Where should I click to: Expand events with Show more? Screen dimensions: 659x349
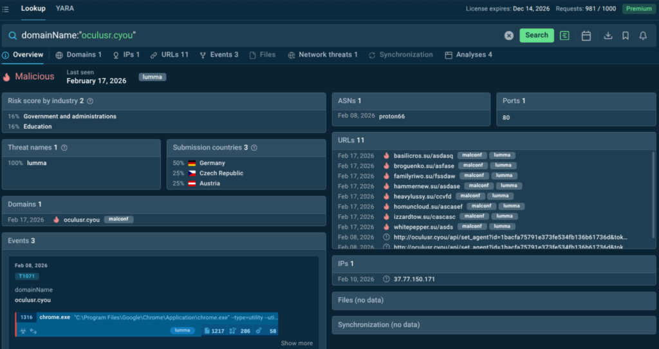point(297,343)
